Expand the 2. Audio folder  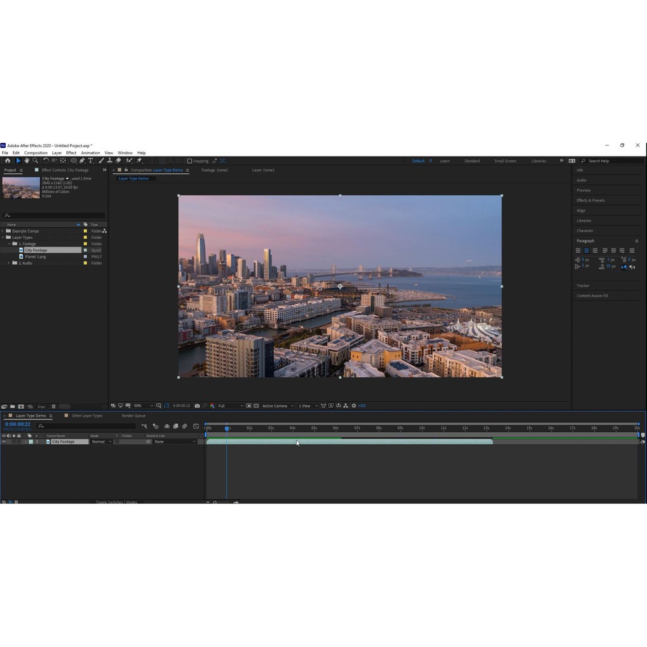click(8, 263)
